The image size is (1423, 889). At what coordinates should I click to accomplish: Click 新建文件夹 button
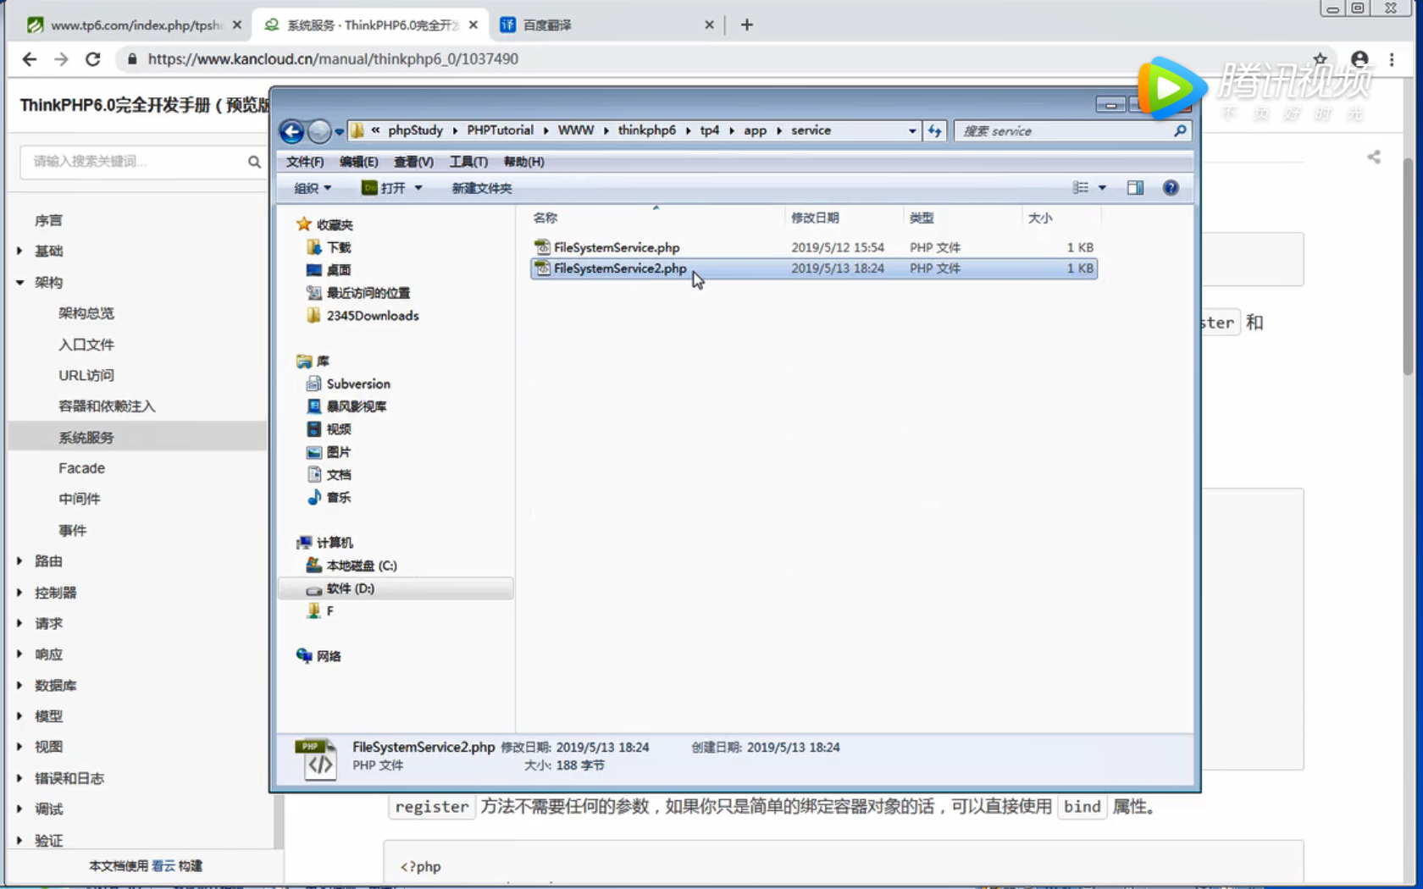point(481,188)
